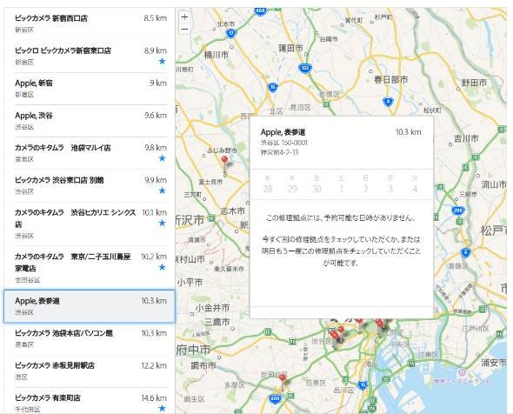Select カメラのキタムラ 池袋マルイ店

tap(90, 153)
